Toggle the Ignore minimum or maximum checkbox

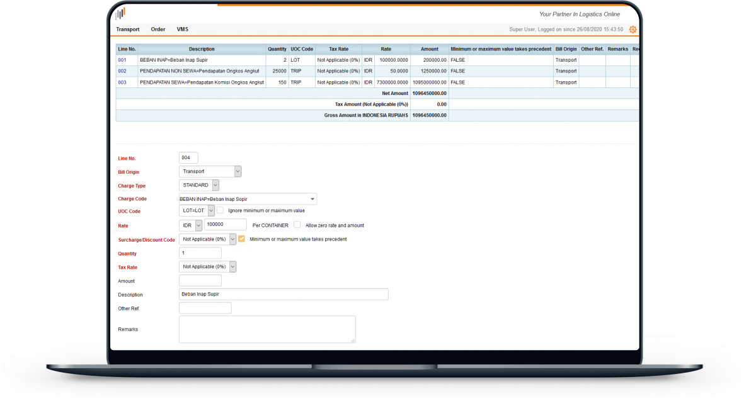click(x=219, y=210)
